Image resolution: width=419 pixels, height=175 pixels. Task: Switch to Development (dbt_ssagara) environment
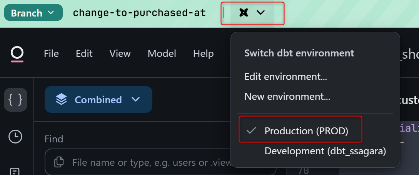tap(325, 151)
